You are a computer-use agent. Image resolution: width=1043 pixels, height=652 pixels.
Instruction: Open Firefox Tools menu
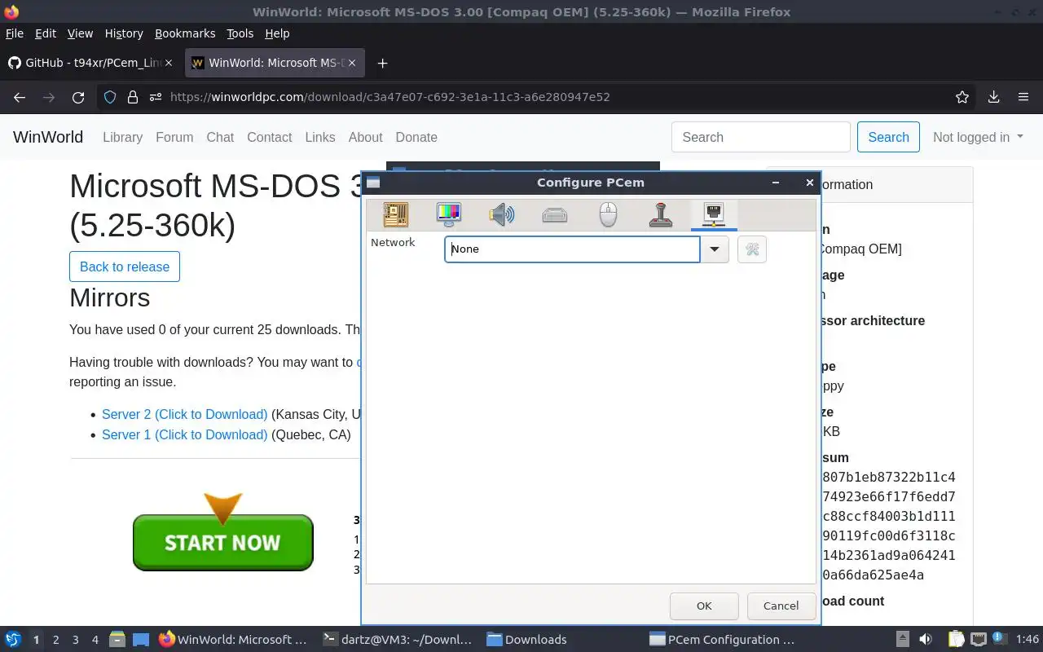click(240, 33)
